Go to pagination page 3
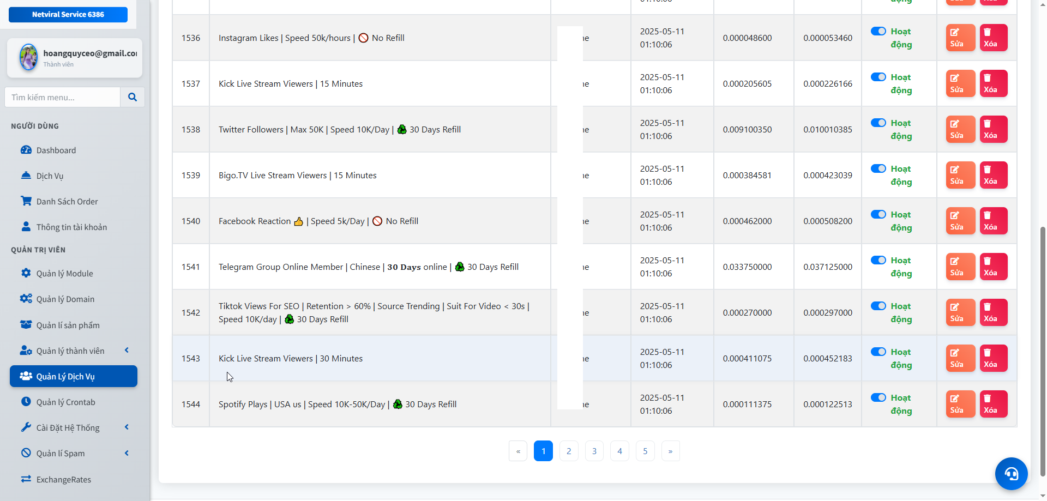1047x501 pixels. pyautogui.click(x=594, y=451)
